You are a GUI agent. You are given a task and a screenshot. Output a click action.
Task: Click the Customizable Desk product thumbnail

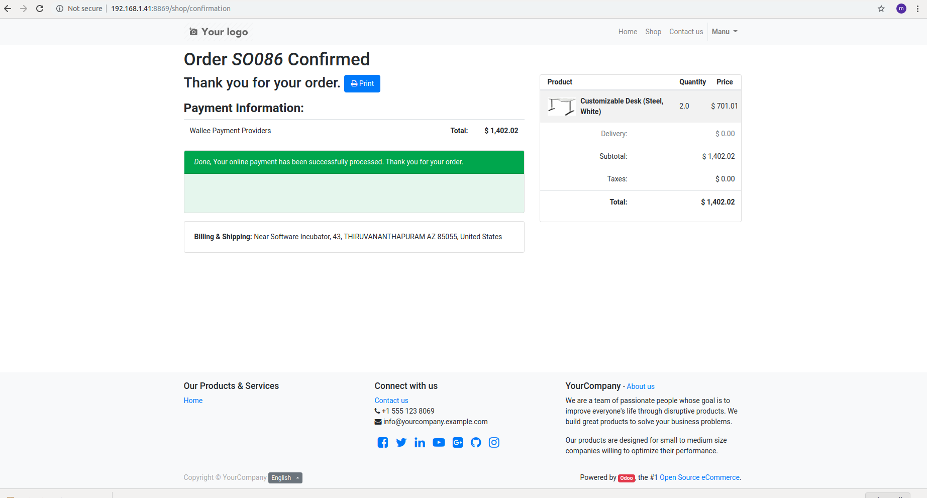coord(561,106)
